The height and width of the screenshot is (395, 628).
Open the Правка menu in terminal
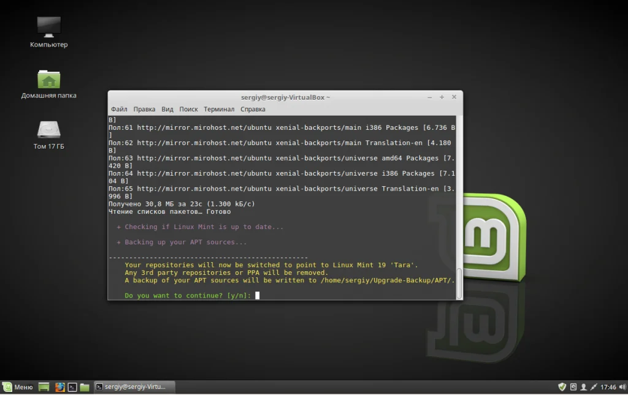144,109
